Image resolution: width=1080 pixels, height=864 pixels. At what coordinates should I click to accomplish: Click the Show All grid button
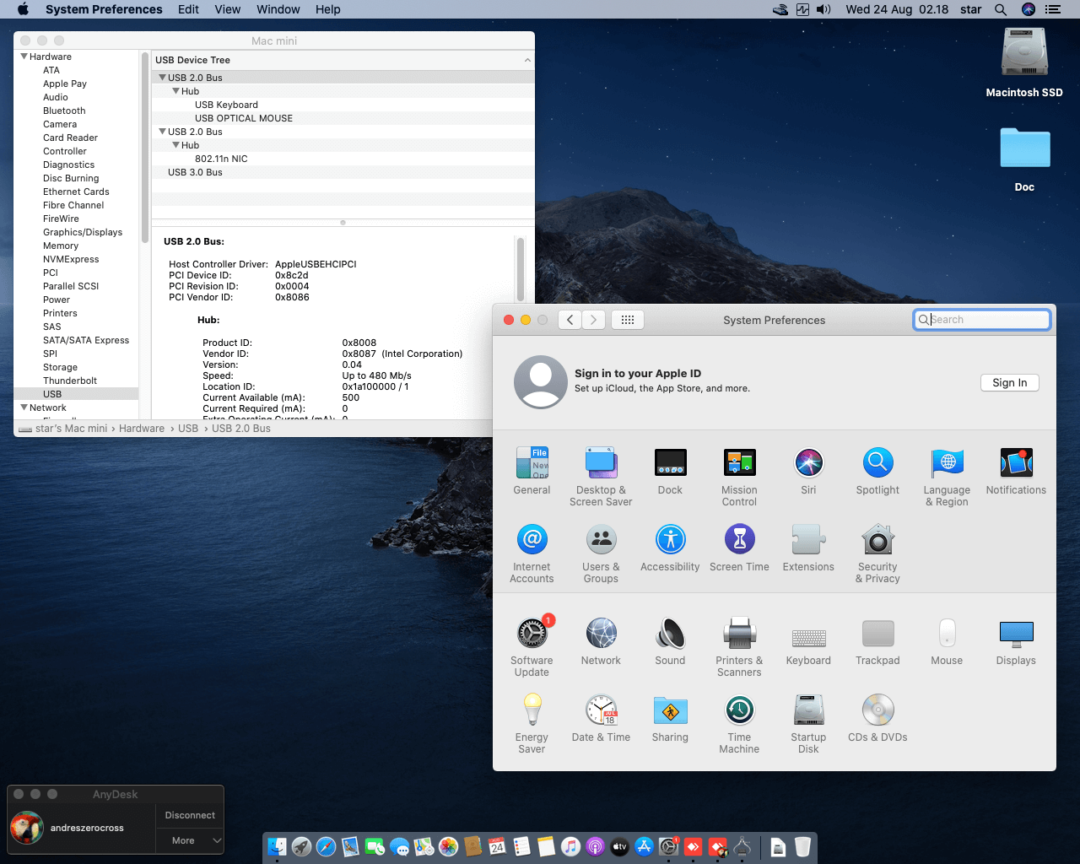tap(628, 320)
